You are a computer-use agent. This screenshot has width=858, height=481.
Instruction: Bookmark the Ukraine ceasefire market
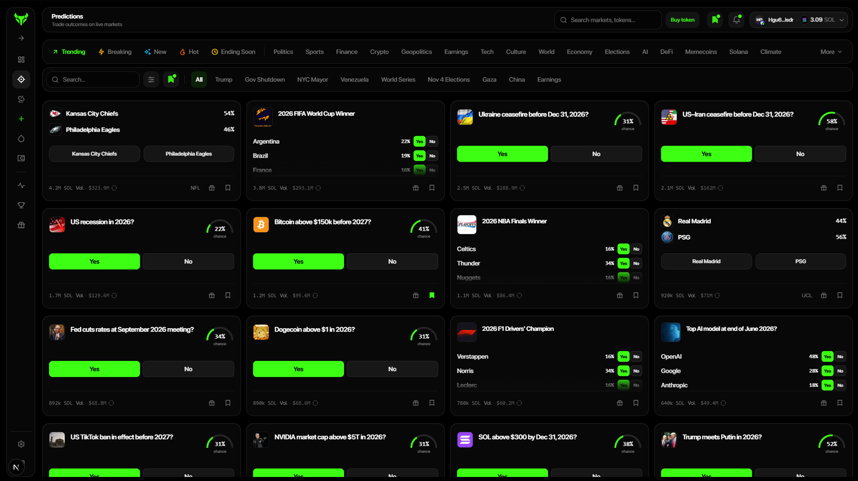coord(636,188)
